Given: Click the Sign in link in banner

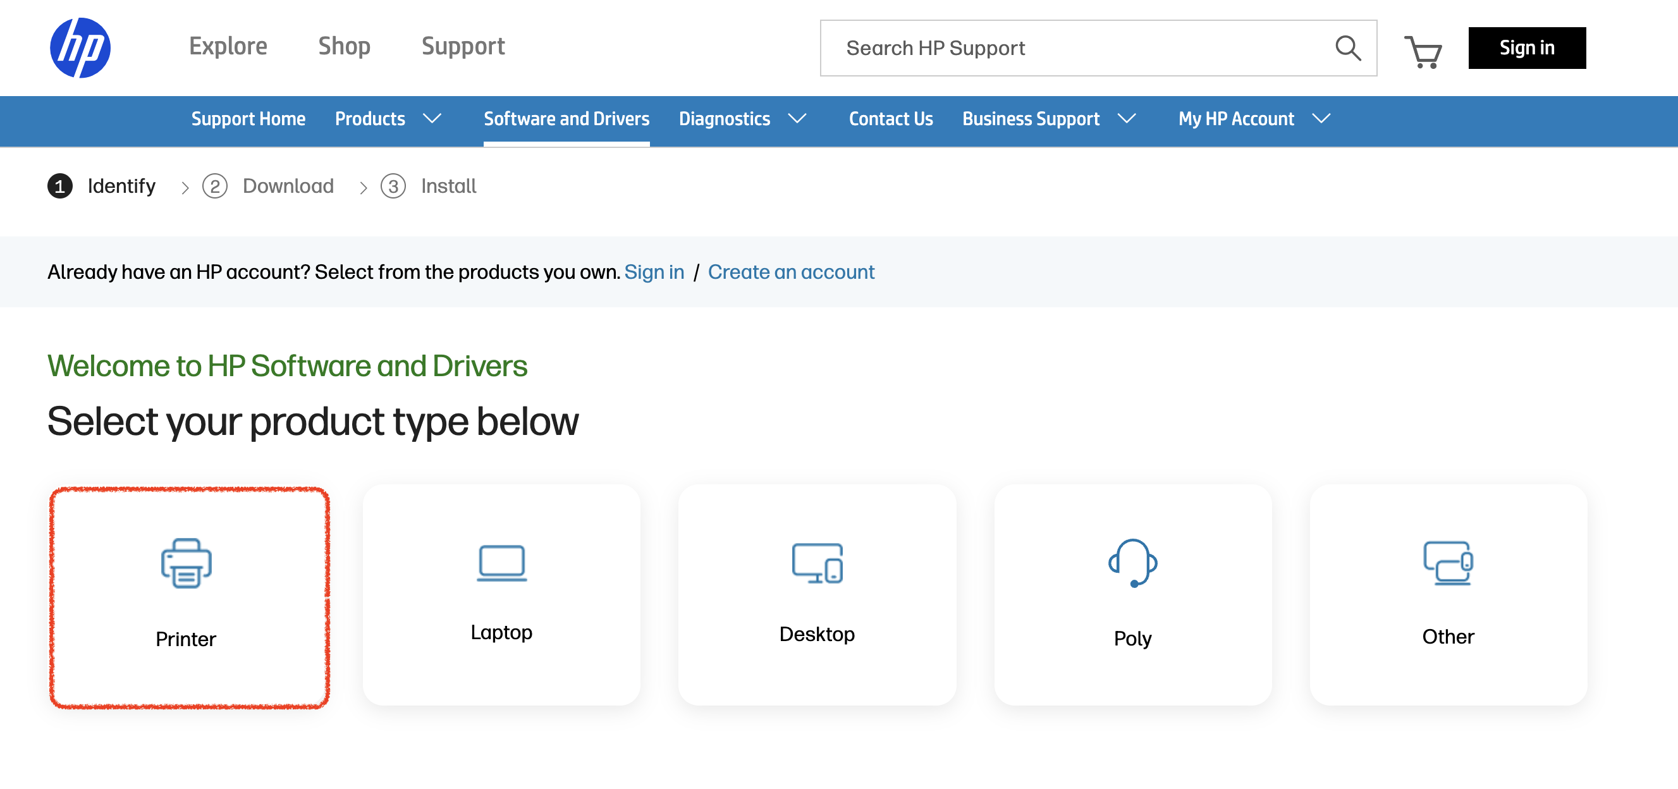Looking at the screenshot, I should pos(654,272).
